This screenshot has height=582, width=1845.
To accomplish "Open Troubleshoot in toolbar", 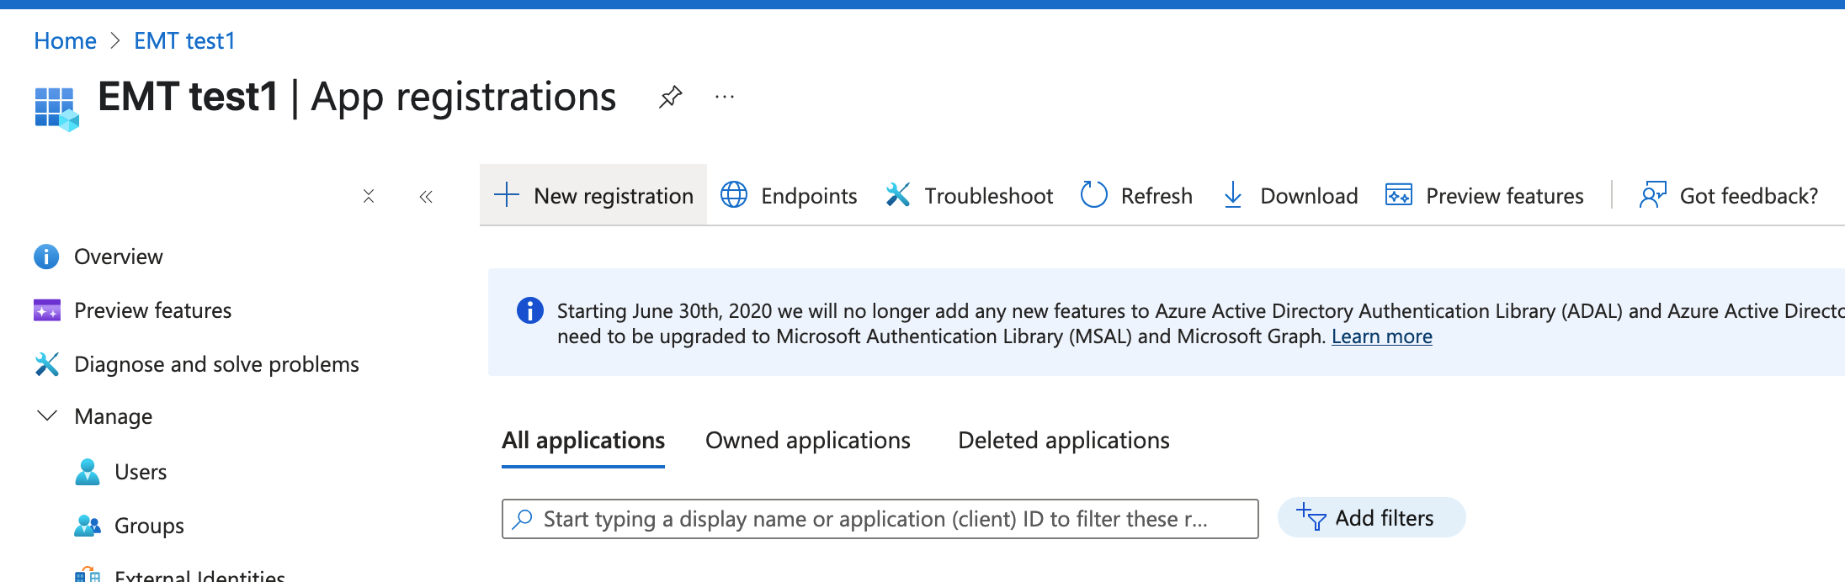I will (969, 195).
